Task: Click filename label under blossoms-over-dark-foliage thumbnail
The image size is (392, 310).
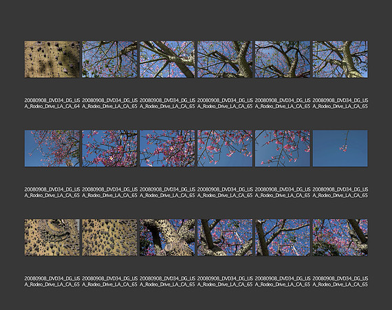Action: 340,282
